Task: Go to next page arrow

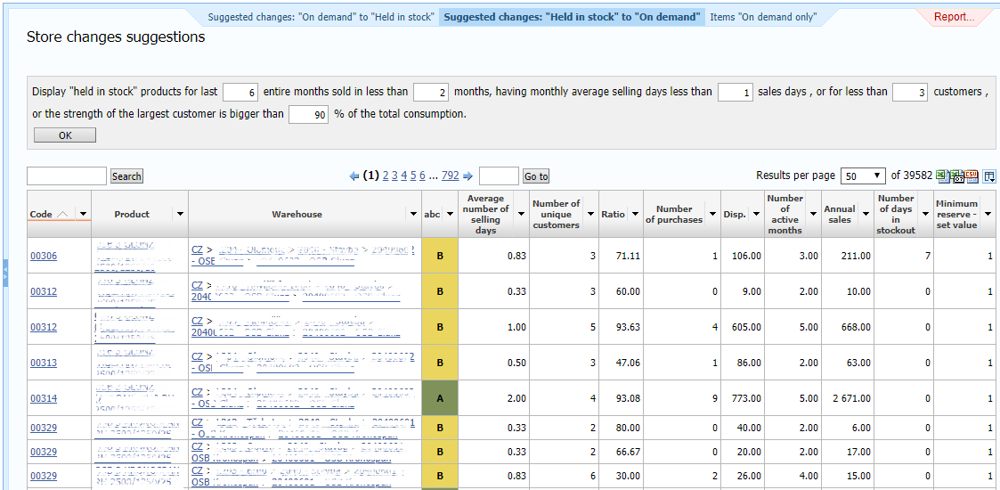Action: pos(468,176)
